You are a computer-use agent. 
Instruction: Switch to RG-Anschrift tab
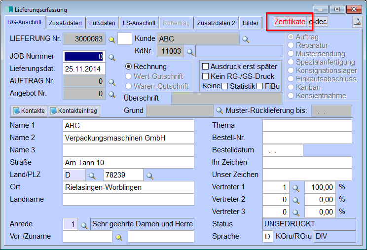point(25,22)
